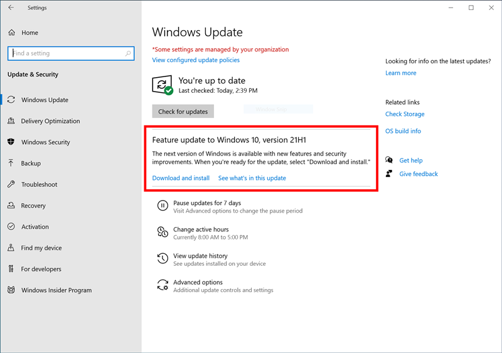
Task: Open Delivery Optimization settings
Action: click(51, 121)
